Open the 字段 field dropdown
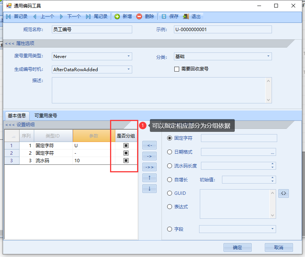The width and height of the screenshot is (305, 257). coord(273,229)
